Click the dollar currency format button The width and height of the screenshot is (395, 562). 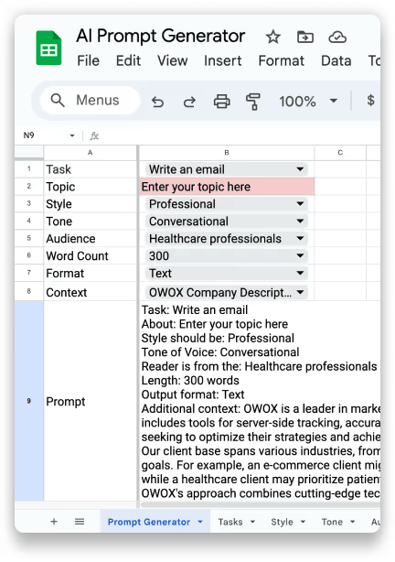click(x=370, y=101)
